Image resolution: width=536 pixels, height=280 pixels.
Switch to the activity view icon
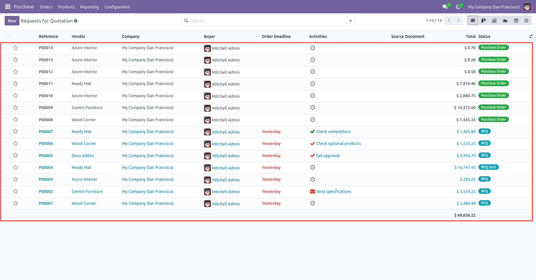[526, 21]
